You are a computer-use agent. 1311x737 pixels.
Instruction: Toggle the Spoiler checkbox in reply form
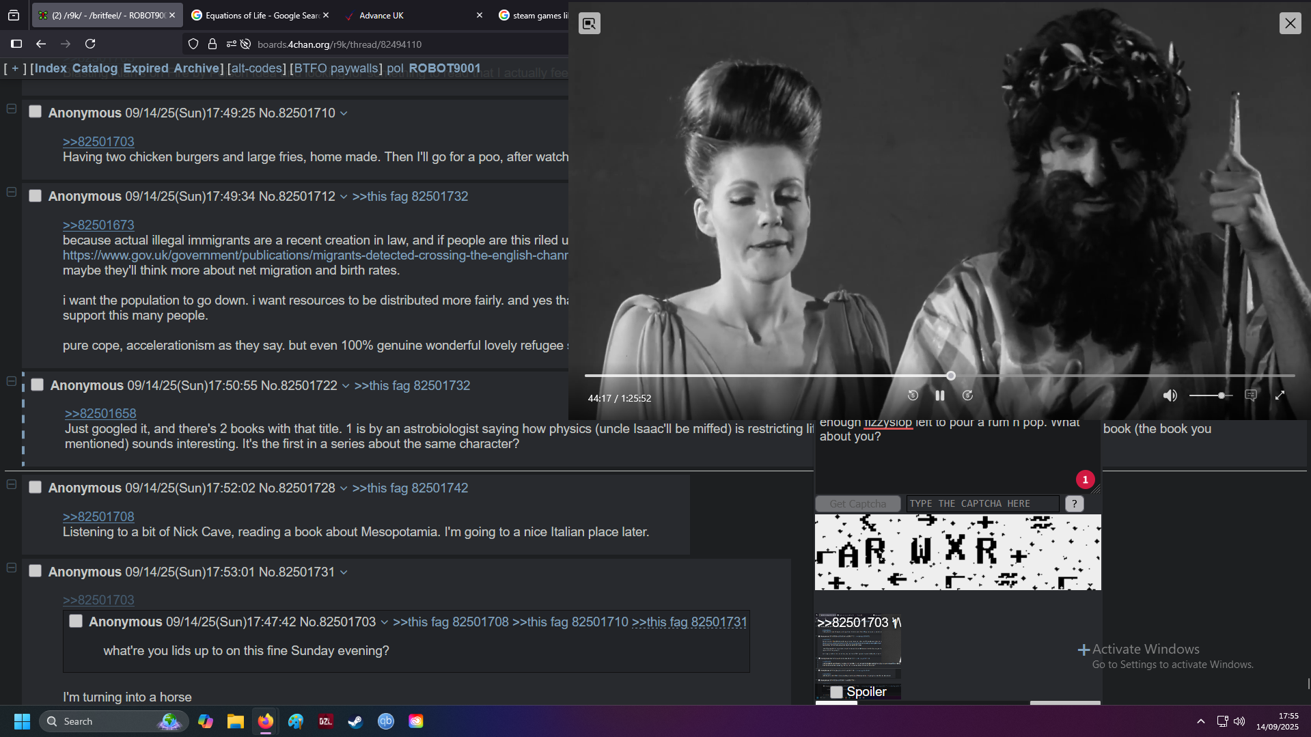point(836,692)
